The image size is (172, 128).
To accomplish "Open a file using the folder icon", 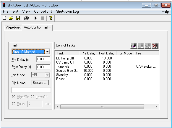I will (11, 18).
